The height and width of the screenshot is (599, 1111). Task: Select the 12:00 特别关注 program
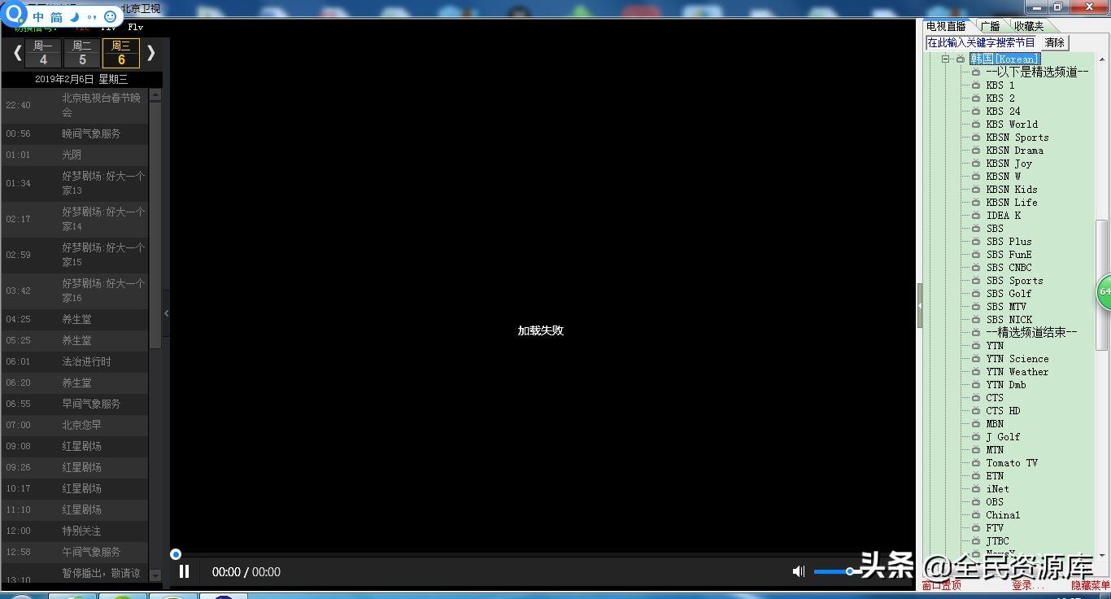click(75, 531)
